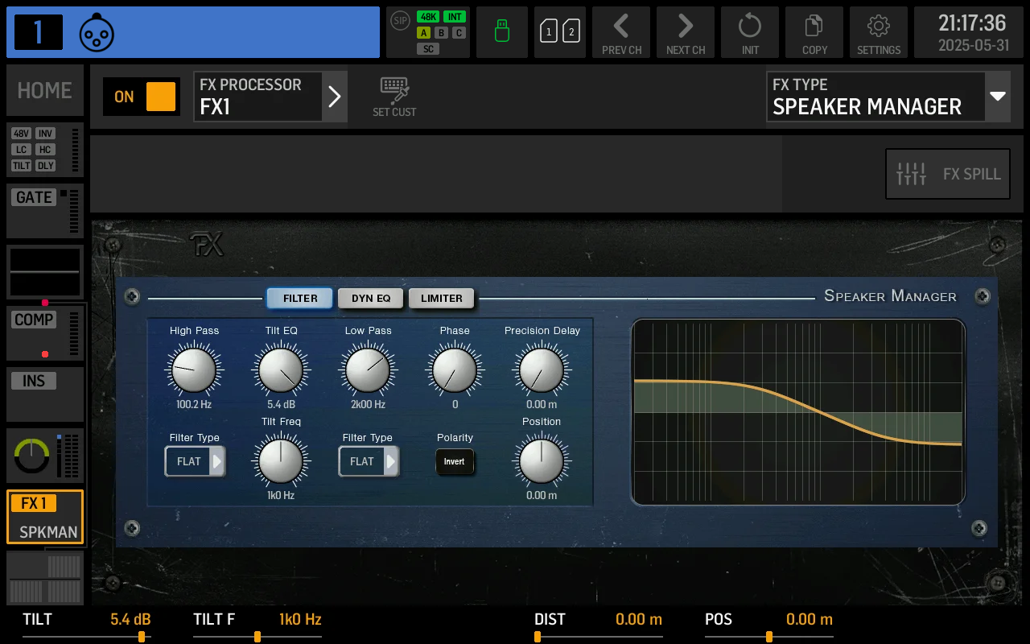Enable the Polarity Invert button

pos(455,462)
